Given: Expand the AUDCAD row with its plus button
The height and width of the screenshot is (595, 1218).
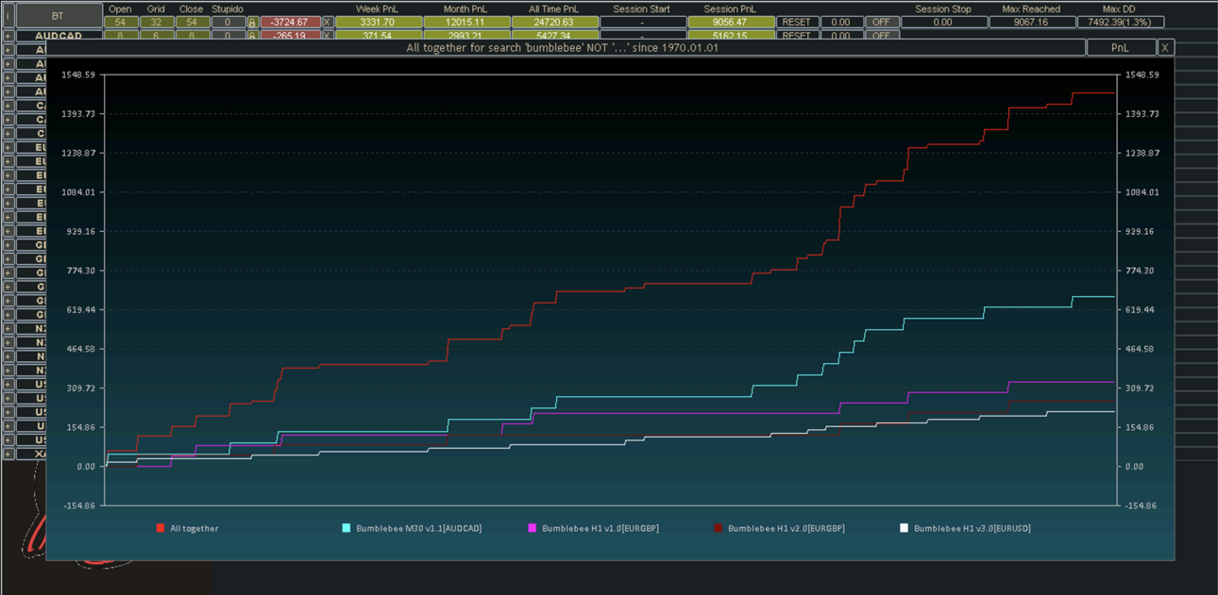Looking at the screenshot, I should coord(8,36).
